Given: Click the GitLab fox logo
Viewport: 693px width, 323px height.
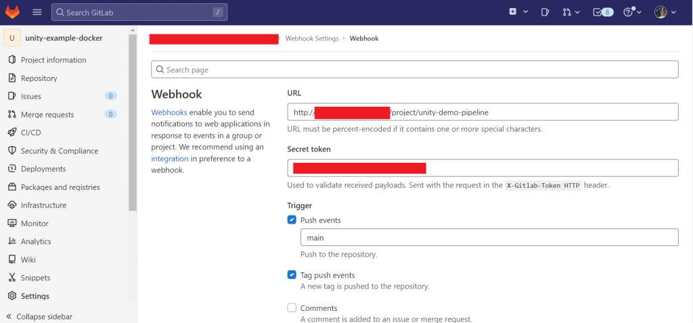Looking at the screenshot, I should click(12, 12).
